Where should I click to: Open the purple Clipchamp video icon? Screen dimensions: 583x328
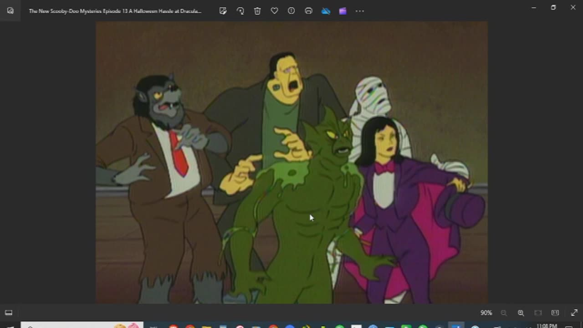point(343,11)
